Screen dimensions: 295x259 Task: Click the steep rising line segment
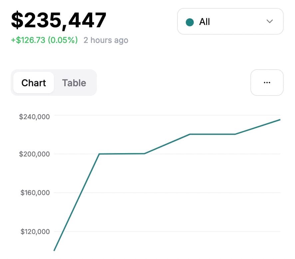[77, 202]
